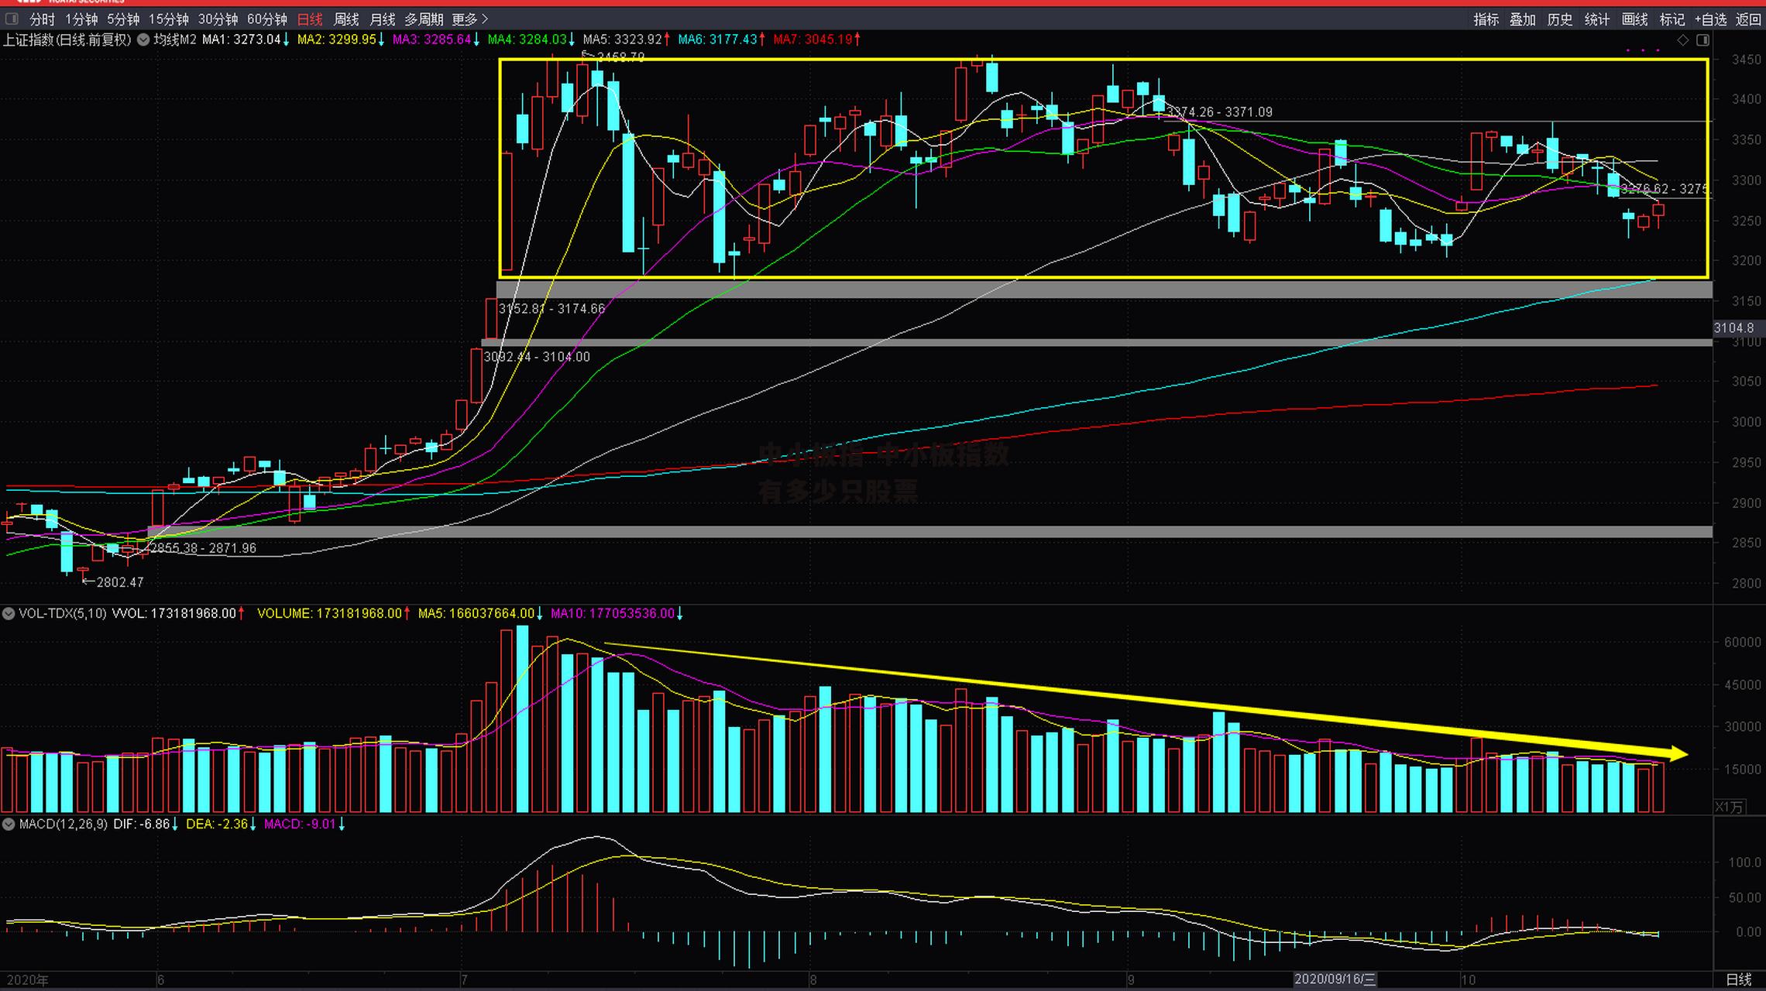Viewport: 1766px width, 991px height.
Task: Click the cyan MA6: 3177.43 label
Action: [718, 39]
